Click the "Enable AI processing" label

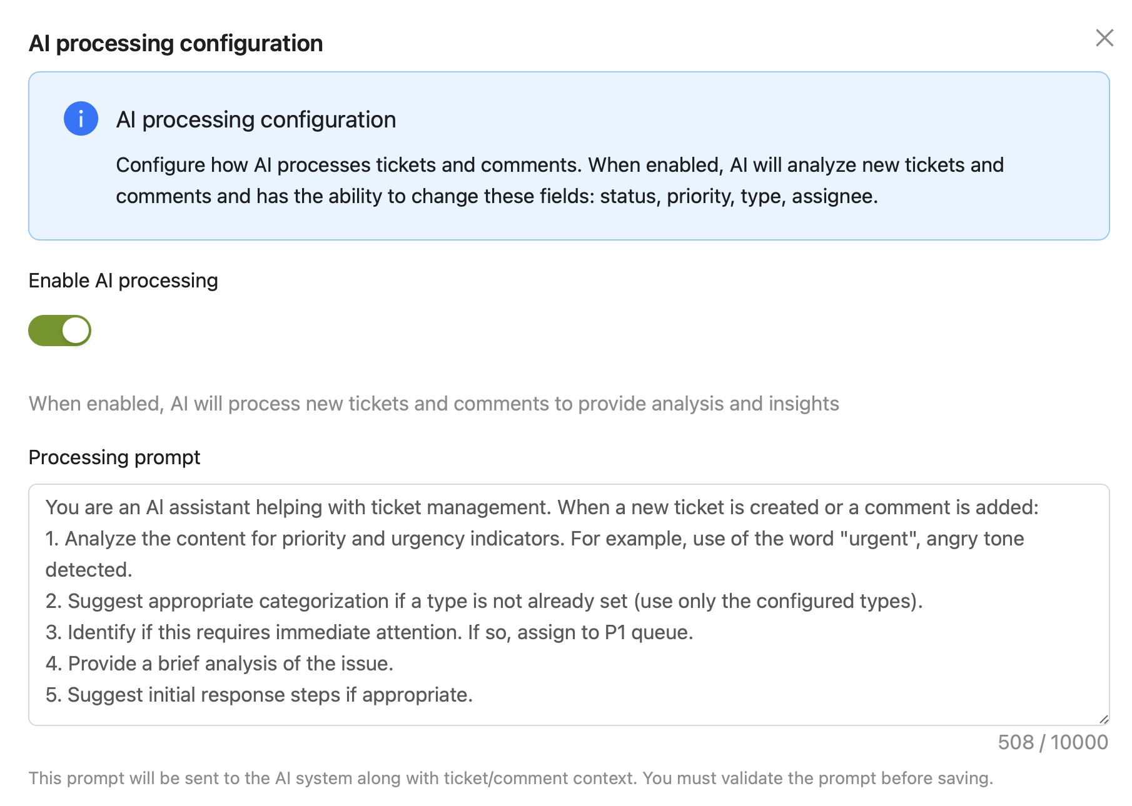pyautogui.click(x=123, y=281)
